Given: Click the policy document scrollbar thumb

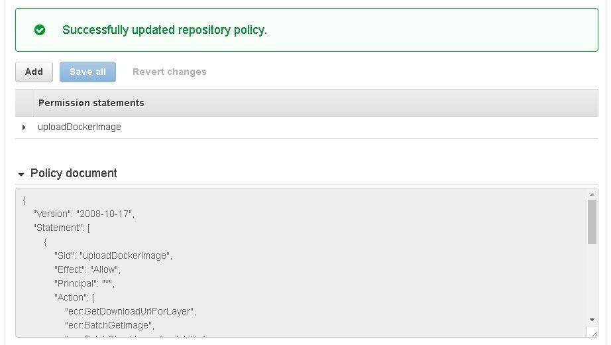Looking at the screenshot, I should pyautogui.click(x=592, y=222).
